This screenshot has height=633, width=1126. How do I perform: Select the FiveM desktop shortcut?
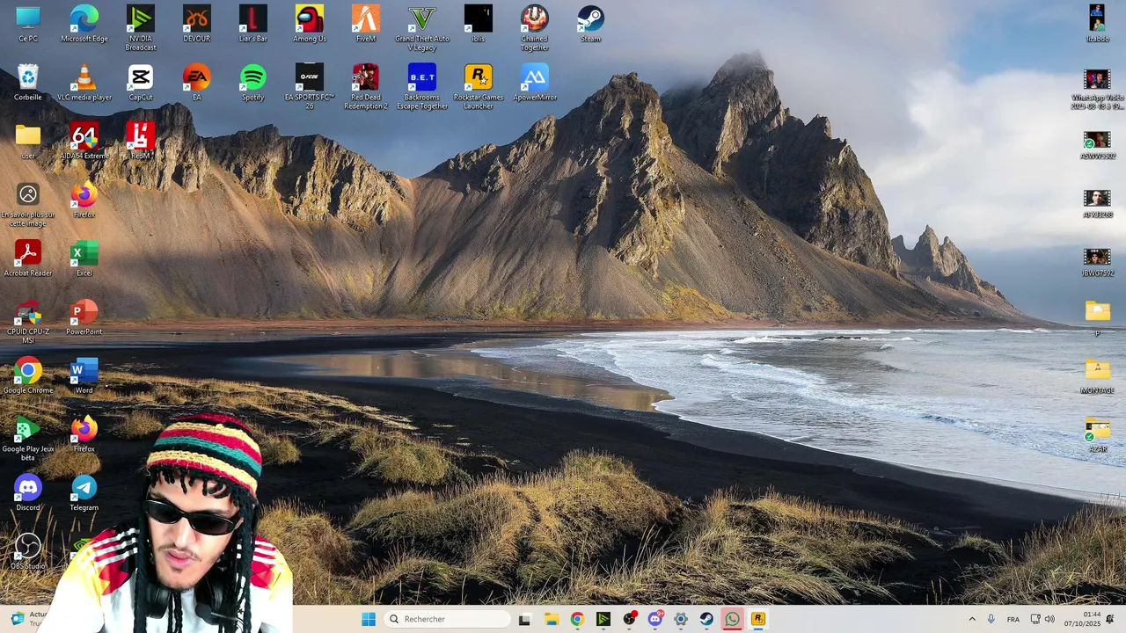366,24
